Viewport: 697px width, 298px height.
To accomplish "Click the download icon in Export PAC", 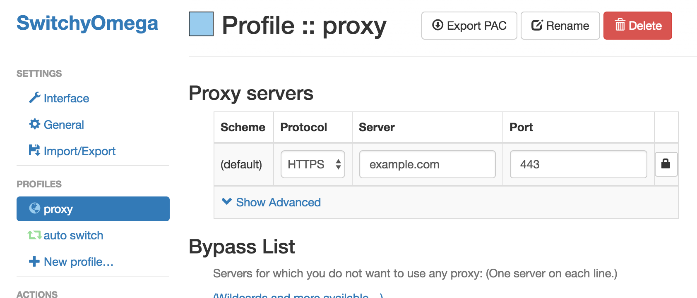I will [437, 25].
